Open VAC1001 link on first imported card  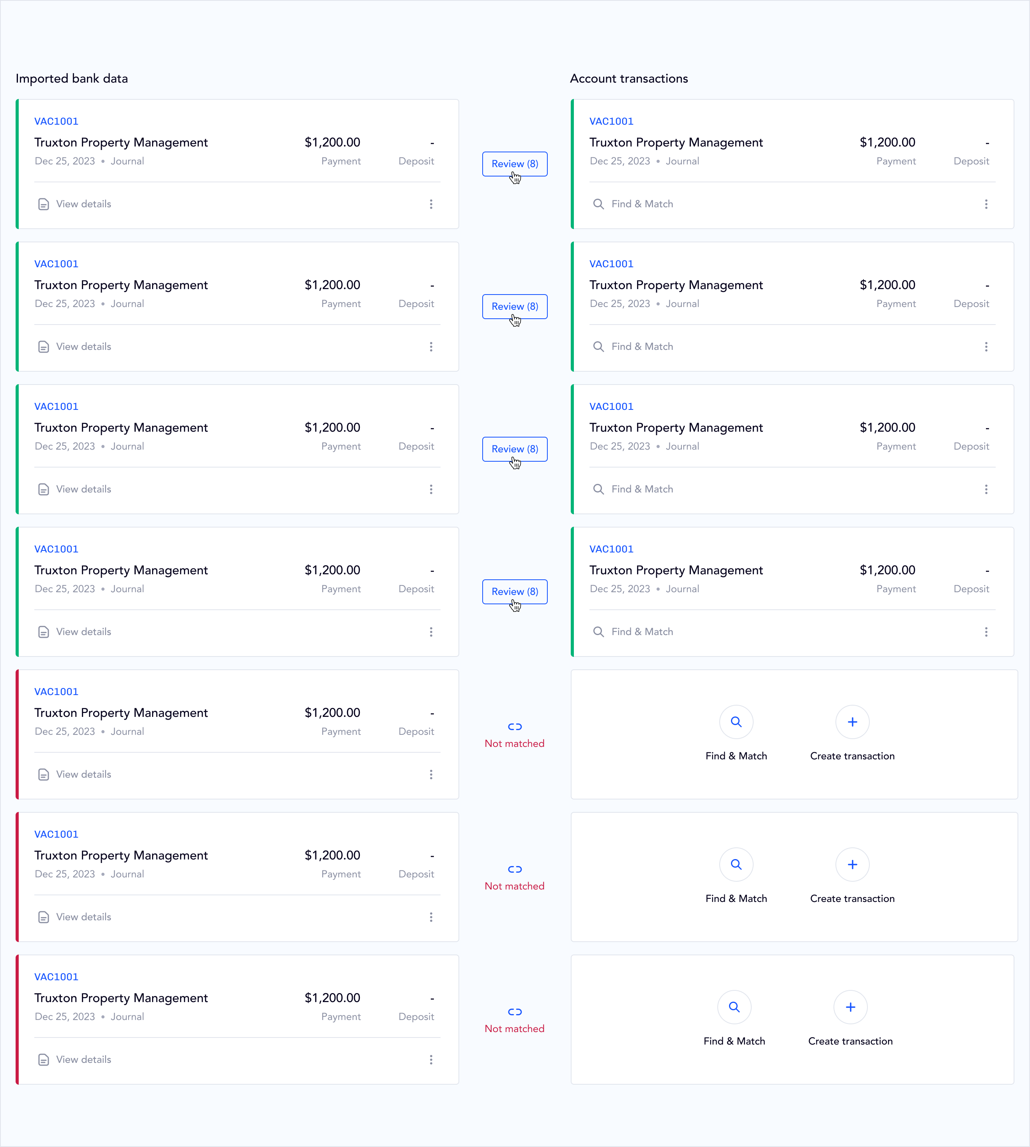[56, 121]
